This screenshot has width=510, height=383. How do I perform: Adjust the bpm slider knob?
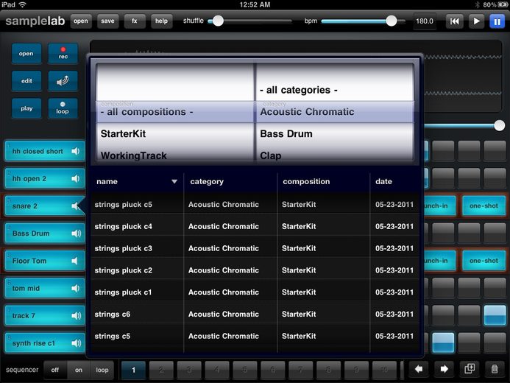click(392, 21)
